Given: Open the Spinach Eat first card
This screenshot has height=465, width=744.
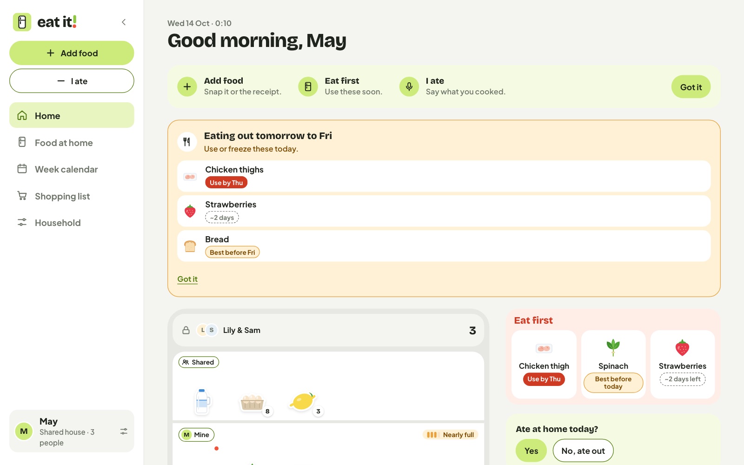Looking at the screenshot, I should (613, 365).
